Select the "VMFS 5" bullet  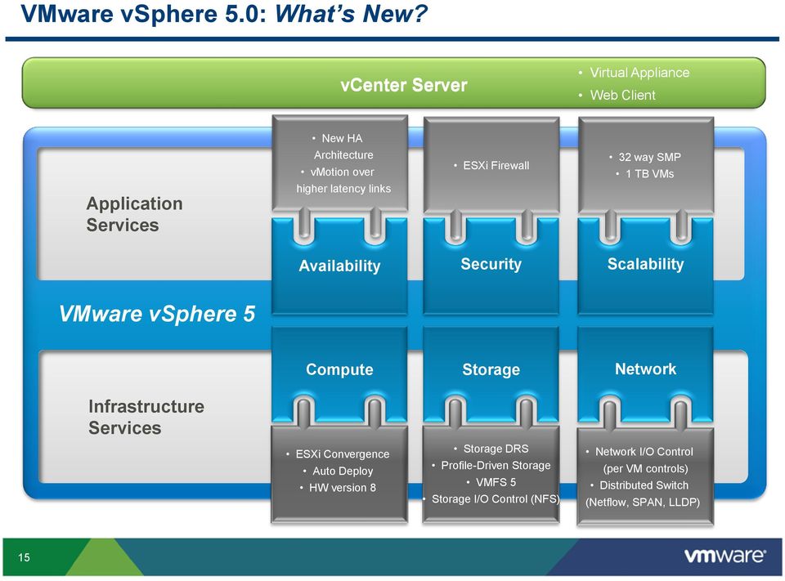point(496,482)
